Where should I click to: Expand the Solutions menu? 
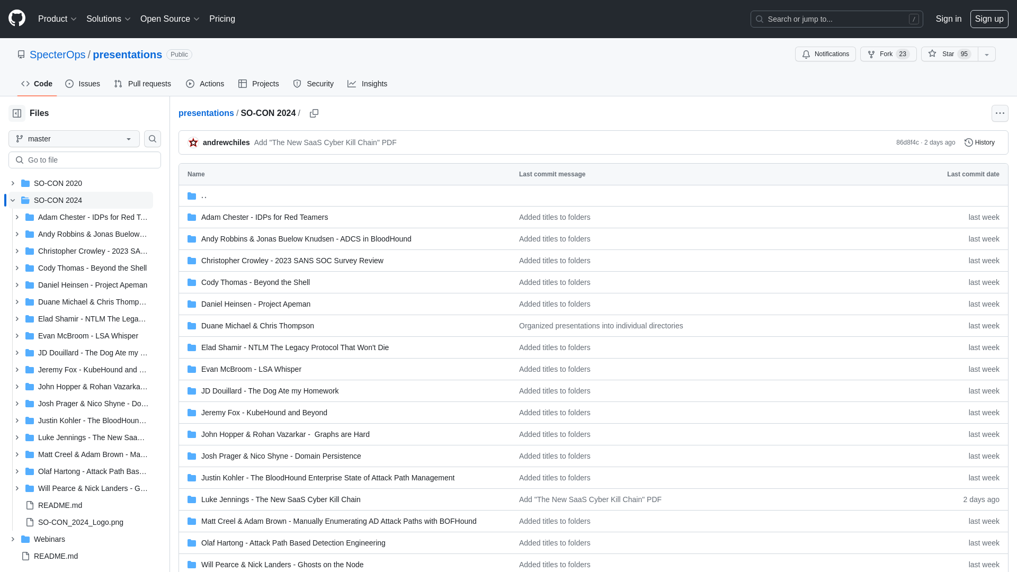(x=108, y=19)
